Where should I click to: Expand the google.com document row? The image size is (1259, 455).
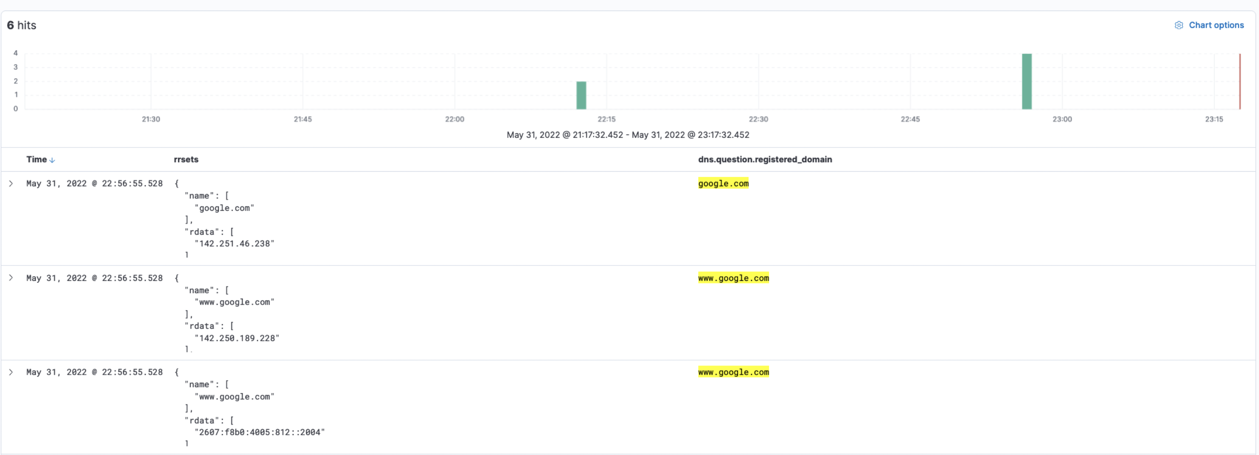(x=11, y=184)
